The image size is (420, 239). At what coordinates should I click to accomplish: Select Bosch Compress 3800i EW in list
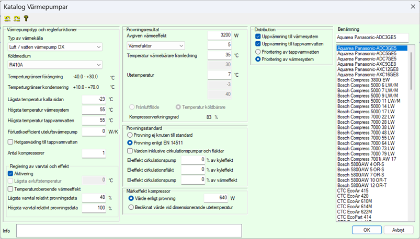tap(362, 79)
